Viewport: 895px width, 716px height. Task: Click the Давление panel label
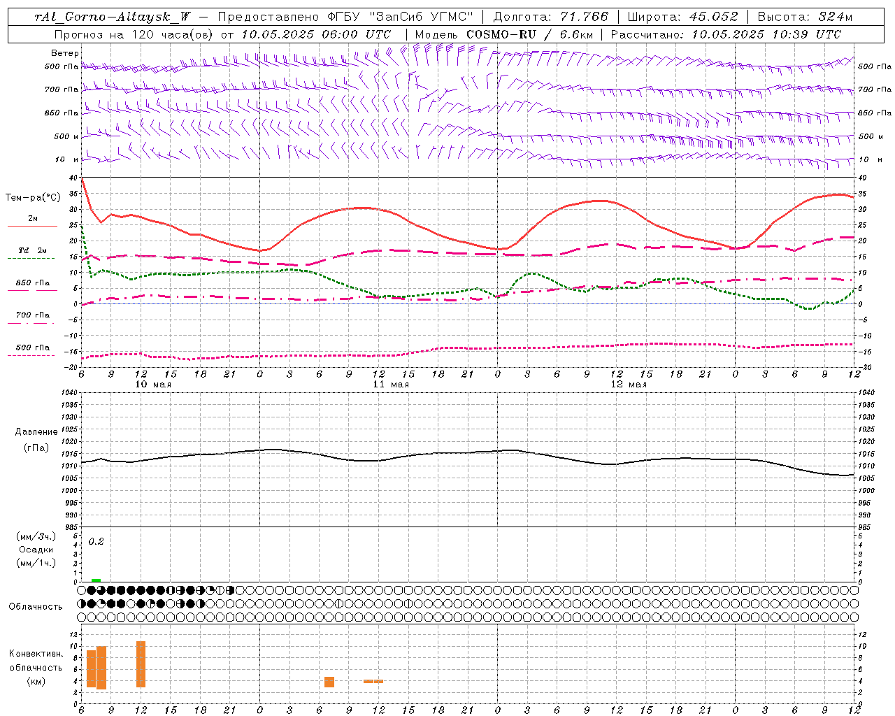click(36, 432)
